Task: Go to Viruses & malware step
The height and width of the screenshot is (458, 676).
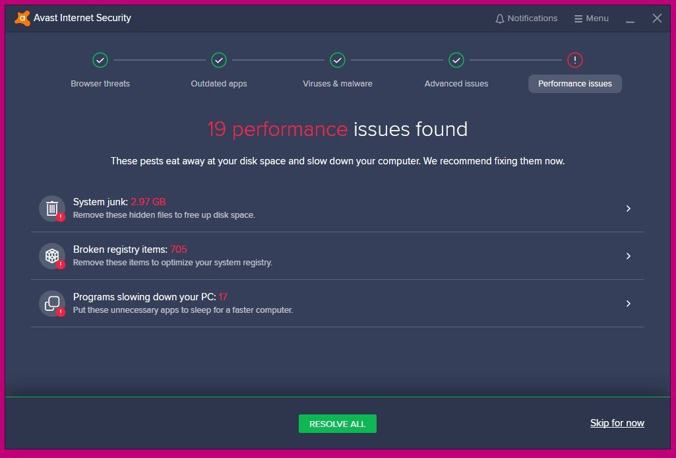Action: [x=338, y=84]
